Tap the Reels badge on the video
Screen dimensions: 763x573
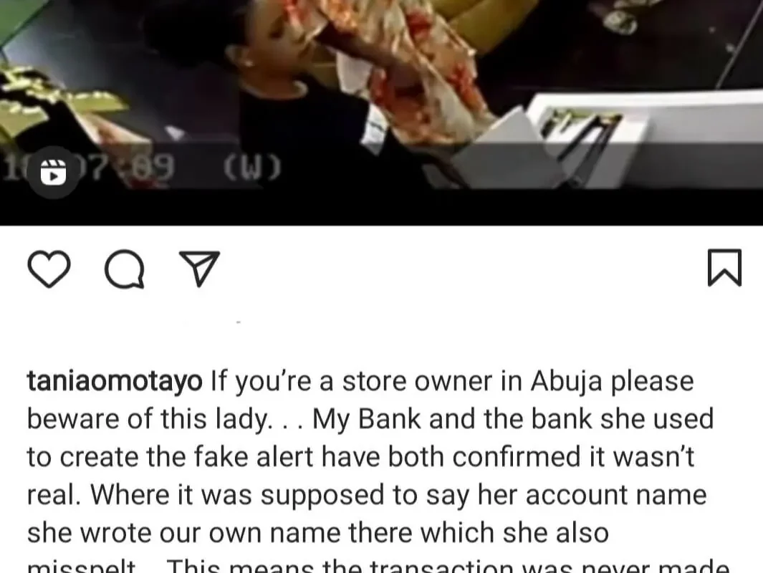53,172
